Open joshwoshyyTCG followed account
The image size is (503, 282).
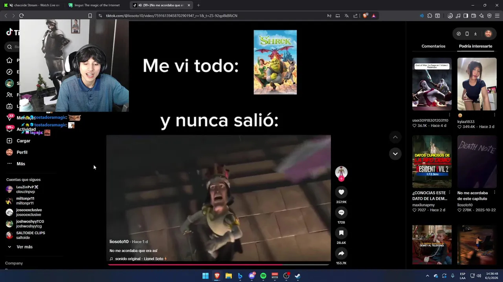25,224
